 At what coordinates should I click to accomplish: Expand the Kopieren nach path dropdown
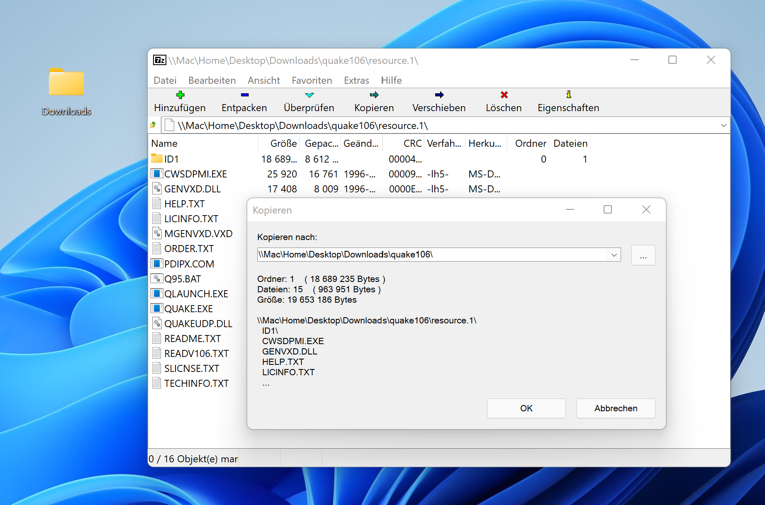point(614,255)
